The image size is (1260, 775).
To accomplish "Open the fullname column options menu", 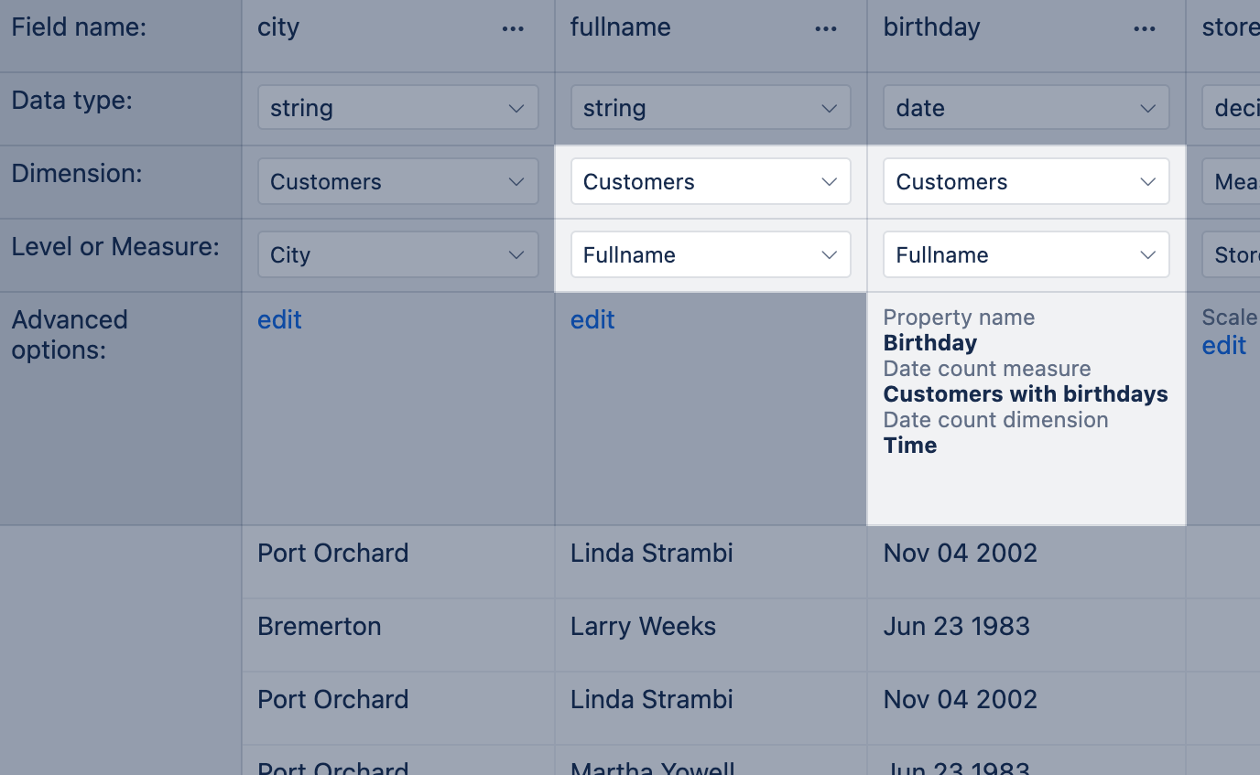I will 826,29.
